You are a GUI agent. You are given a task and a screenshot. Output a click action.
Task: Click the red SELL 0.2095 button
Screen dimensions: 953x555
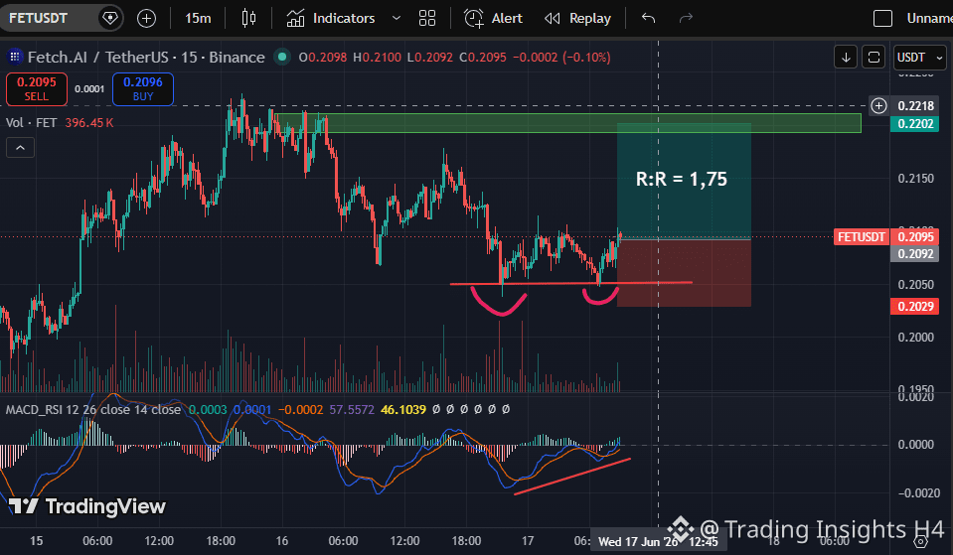pyautogui.click(x=37, y=88)
